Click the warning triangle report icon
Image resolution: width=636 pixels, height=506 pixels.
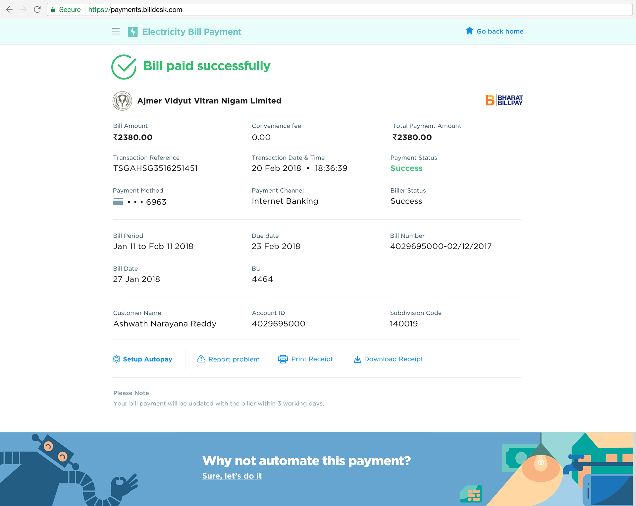[201, 359]
